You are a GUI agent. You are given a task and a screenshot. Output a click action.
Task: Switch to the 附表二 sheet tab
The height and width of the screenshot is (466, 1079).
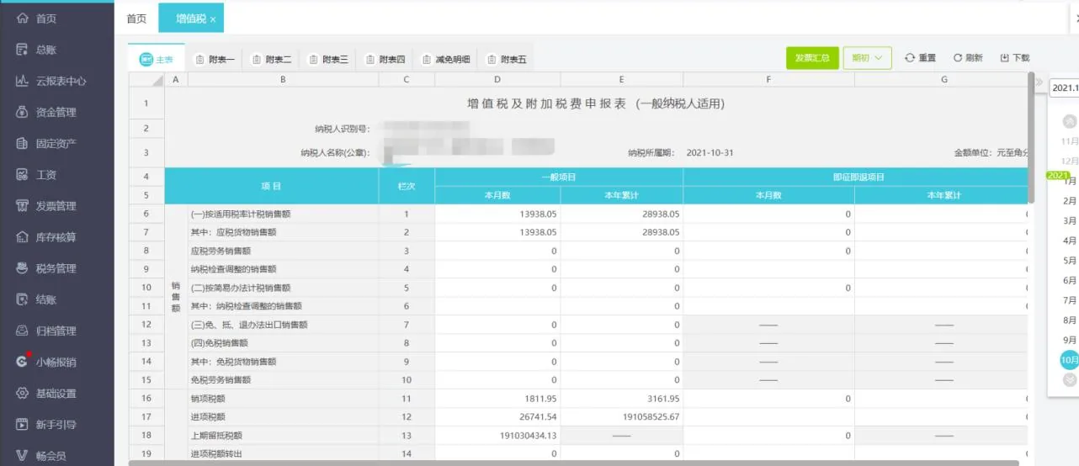pos(271,59)
